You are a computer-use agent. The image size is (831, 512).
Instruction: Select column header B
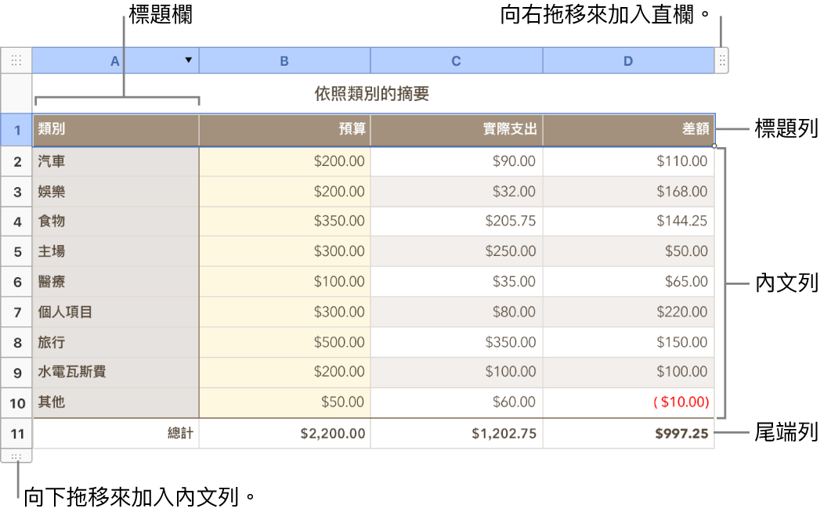tap(284, 59)
